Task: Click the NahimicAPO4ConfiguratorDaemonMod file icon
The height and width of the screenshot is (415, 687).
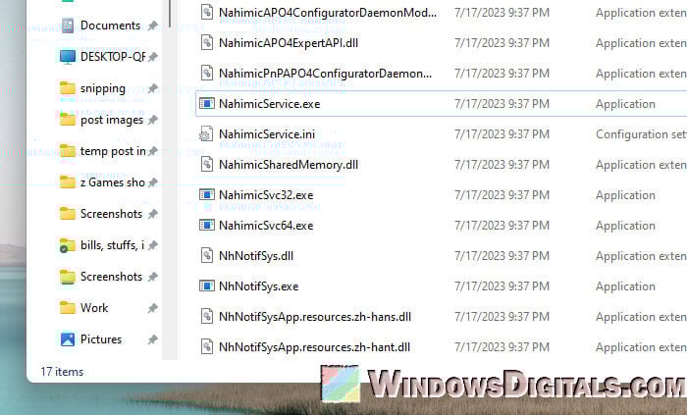Action: point(207,12)
